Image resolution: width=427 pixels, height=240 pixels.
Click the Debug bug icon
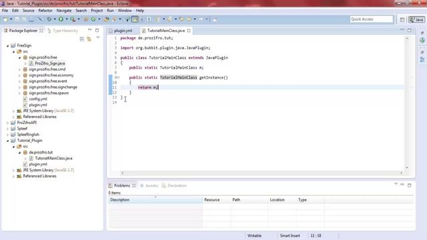[49, 19]
